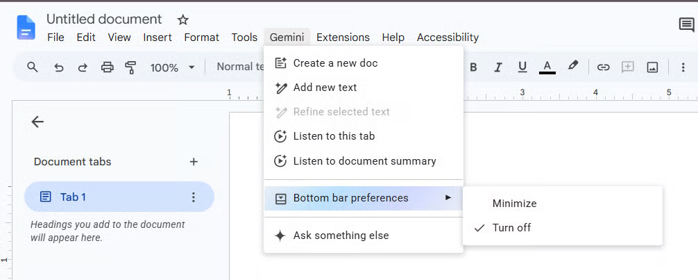698x280 pixels.
Task: Star the Untitled document
Action: [183, 19]
